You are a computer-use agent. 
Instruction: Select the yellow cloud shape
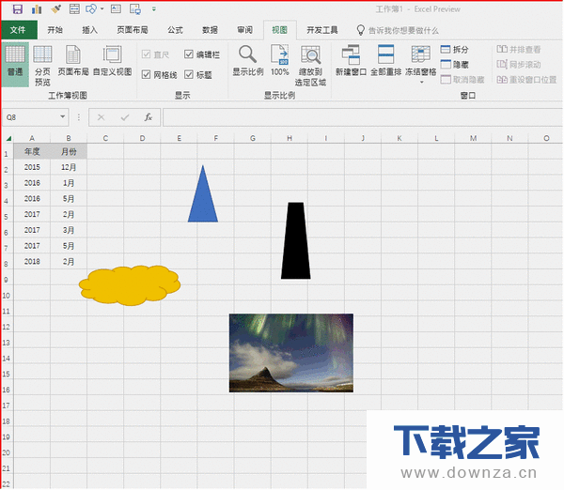pos(130,285)
